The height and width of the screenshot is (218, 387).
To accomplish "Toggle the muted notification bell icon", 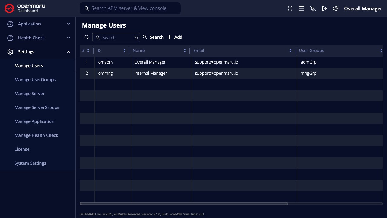I will [313, 8].
